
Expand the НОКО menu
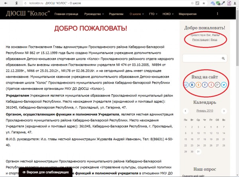coord(168,14)
